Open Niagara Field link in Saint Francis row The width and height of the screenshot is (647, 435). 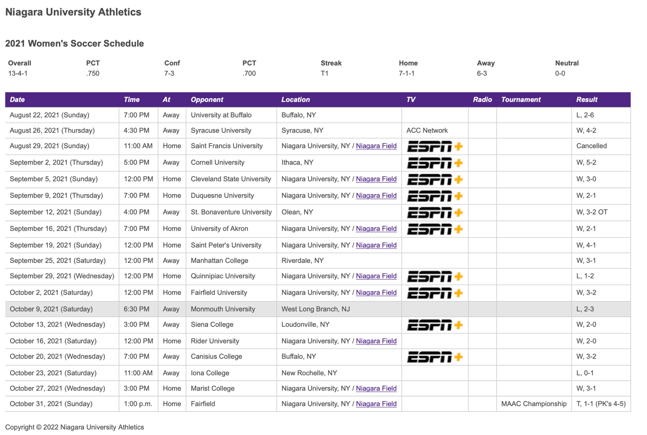pyautogui.click(x=376, y=146)
